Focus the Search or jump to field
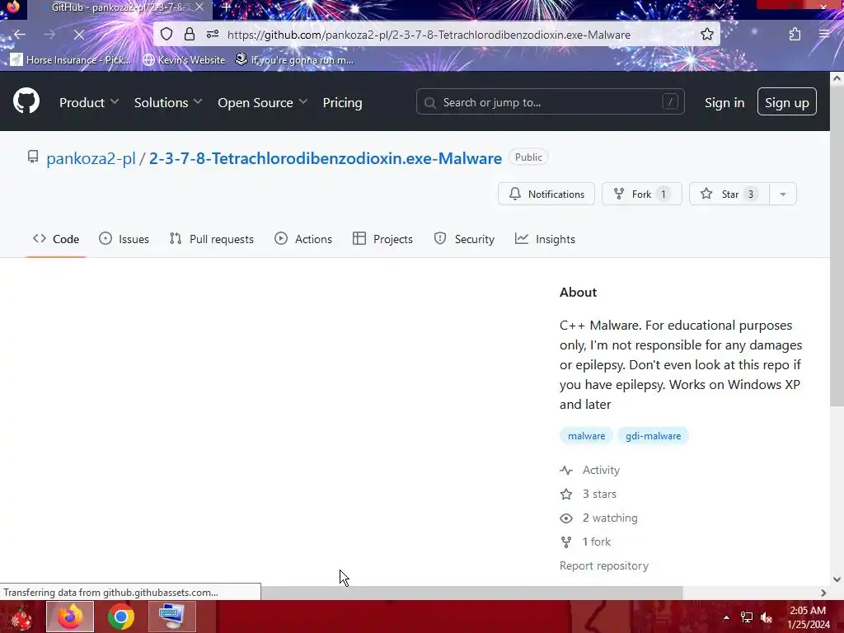844x633 pixels. 550,101
